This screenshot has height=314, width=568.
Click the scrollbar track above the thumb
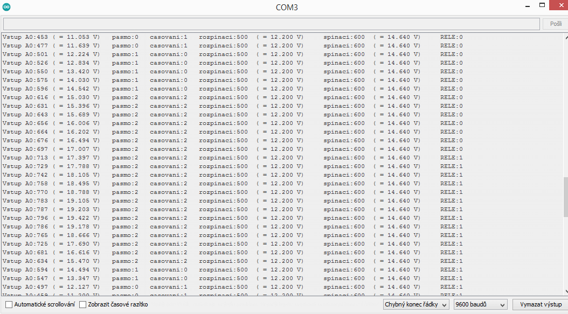(565, 108)
